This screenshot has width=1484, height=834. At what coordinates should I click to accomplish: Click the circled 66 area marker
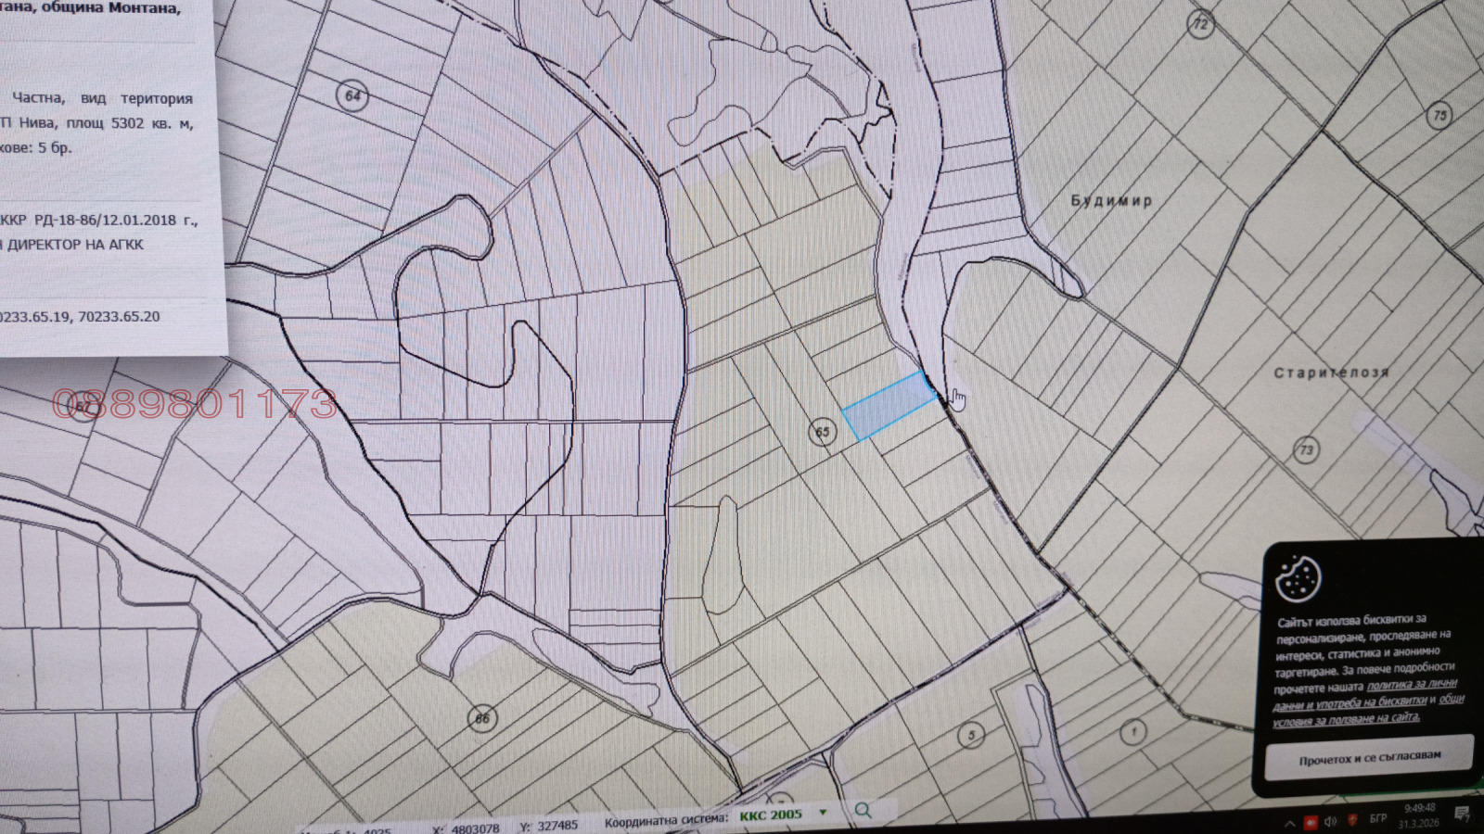pos(482,718)
